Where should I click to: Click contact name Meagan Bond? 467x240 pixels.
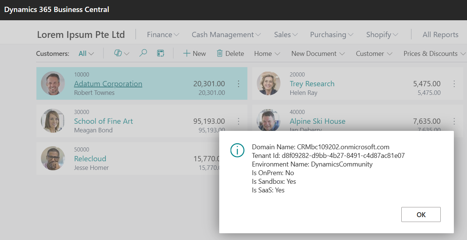(93, 130)
